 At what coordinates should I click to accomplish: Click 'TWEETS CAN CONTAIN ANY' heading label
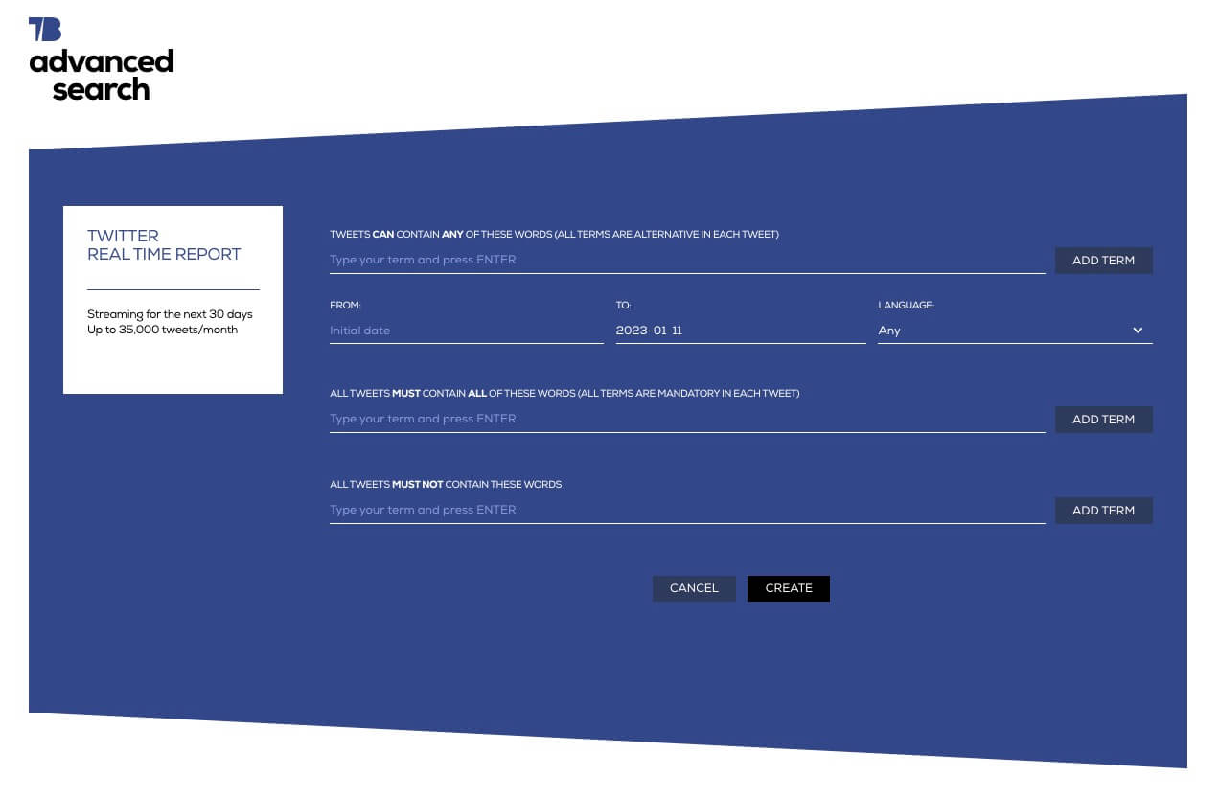point(554,235)
